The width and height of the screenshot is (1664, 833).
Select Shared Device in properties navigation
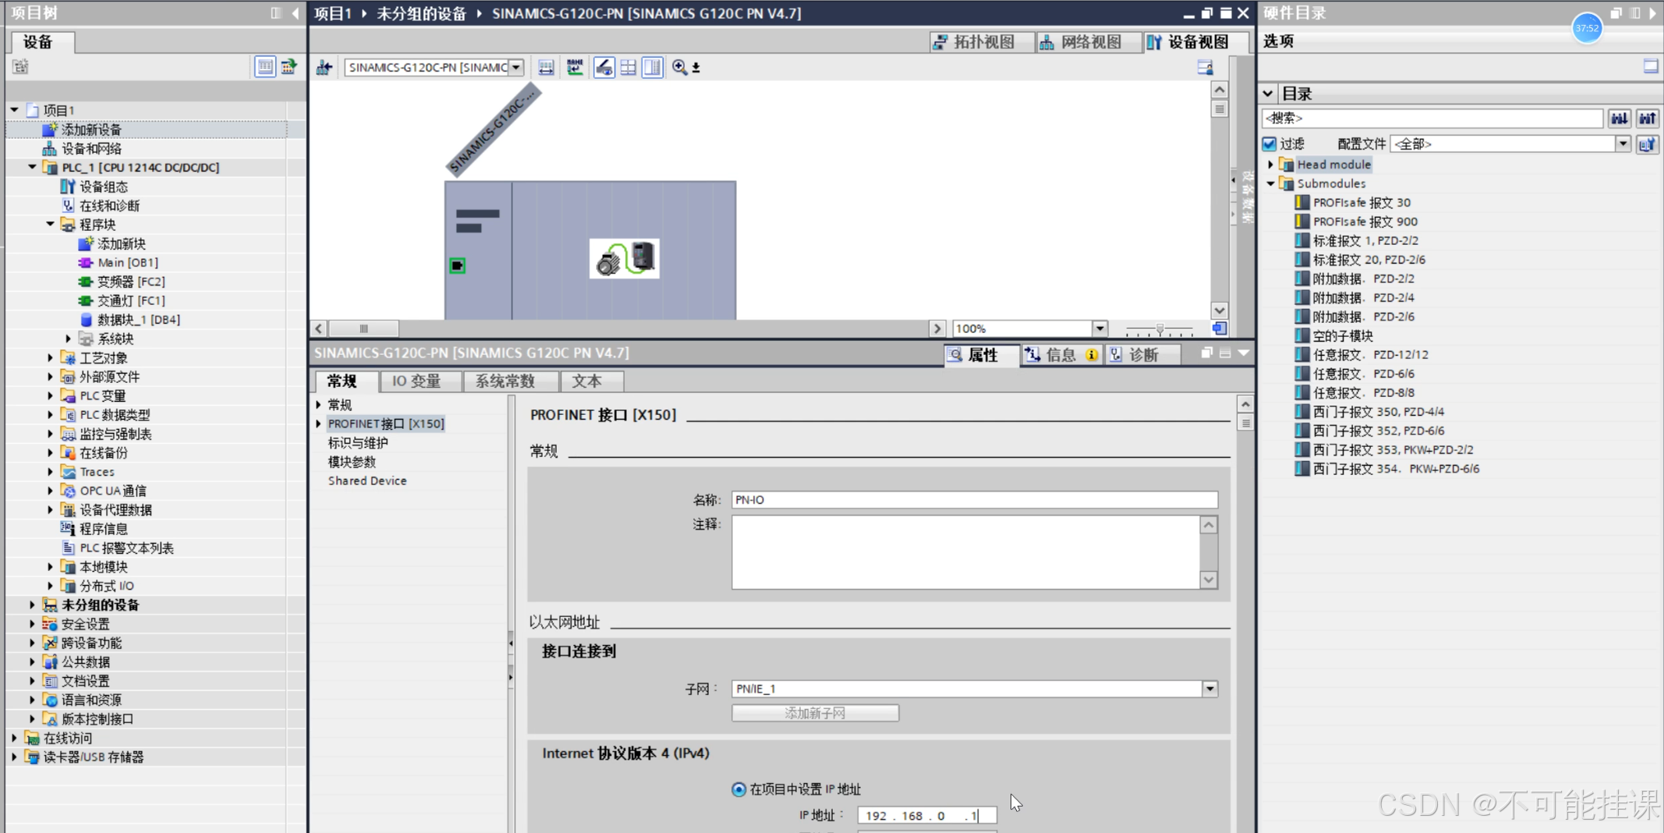367,481
